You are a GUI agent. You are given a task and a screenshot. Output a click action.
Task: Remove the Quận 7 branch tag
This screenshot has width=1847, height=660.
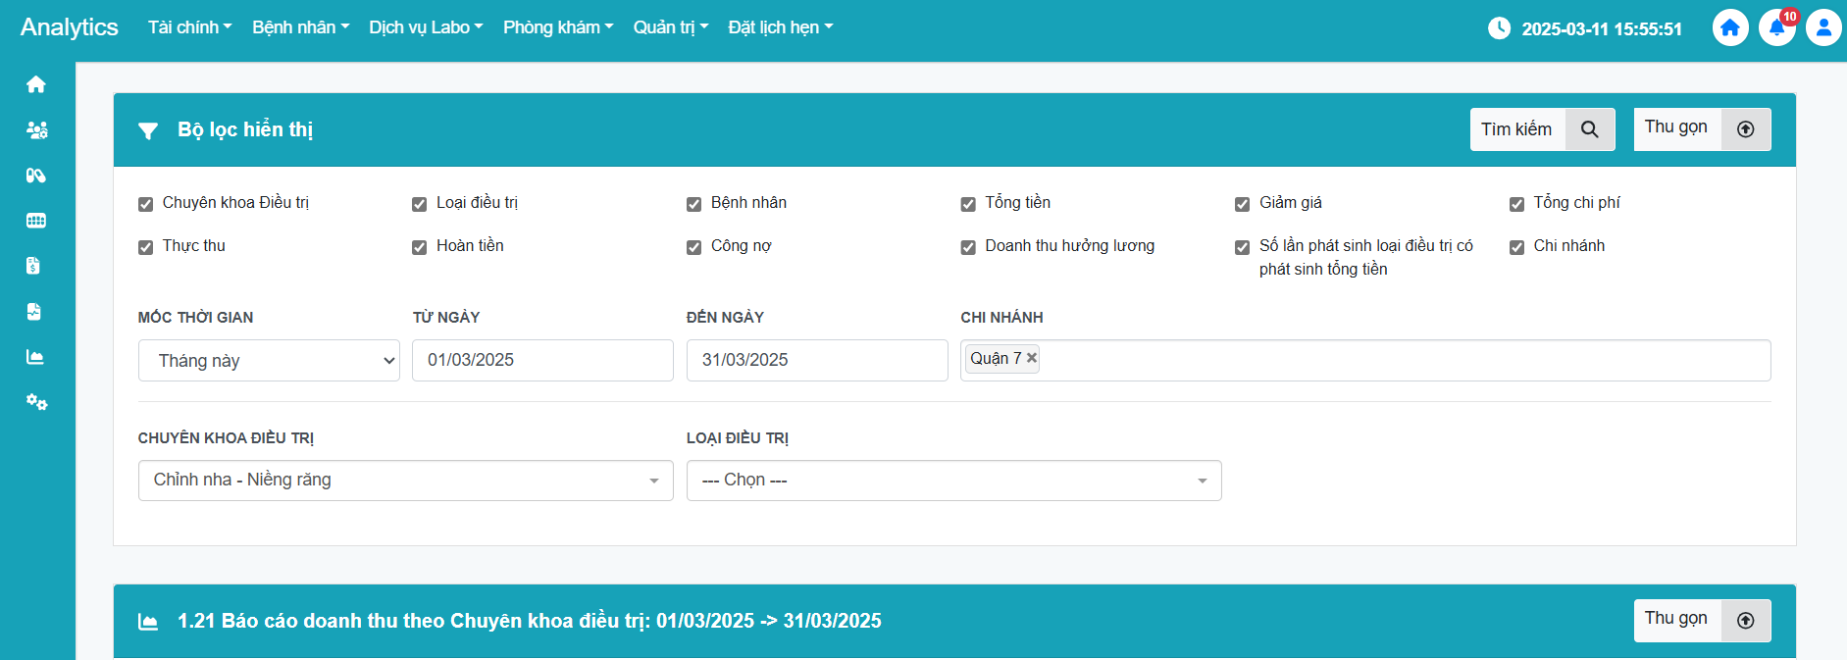pos(1032,358)
